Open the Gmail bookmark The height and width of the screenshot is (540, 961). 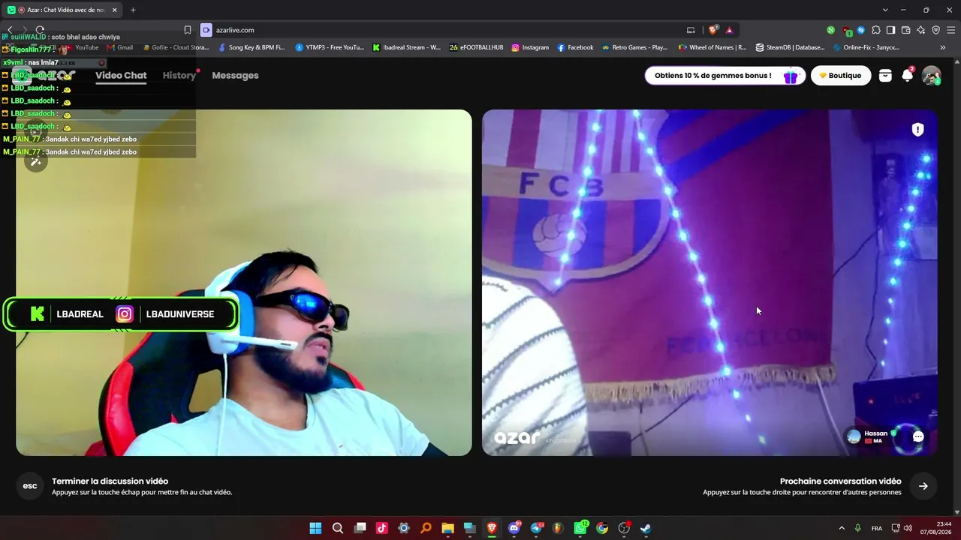pos(120,47)
